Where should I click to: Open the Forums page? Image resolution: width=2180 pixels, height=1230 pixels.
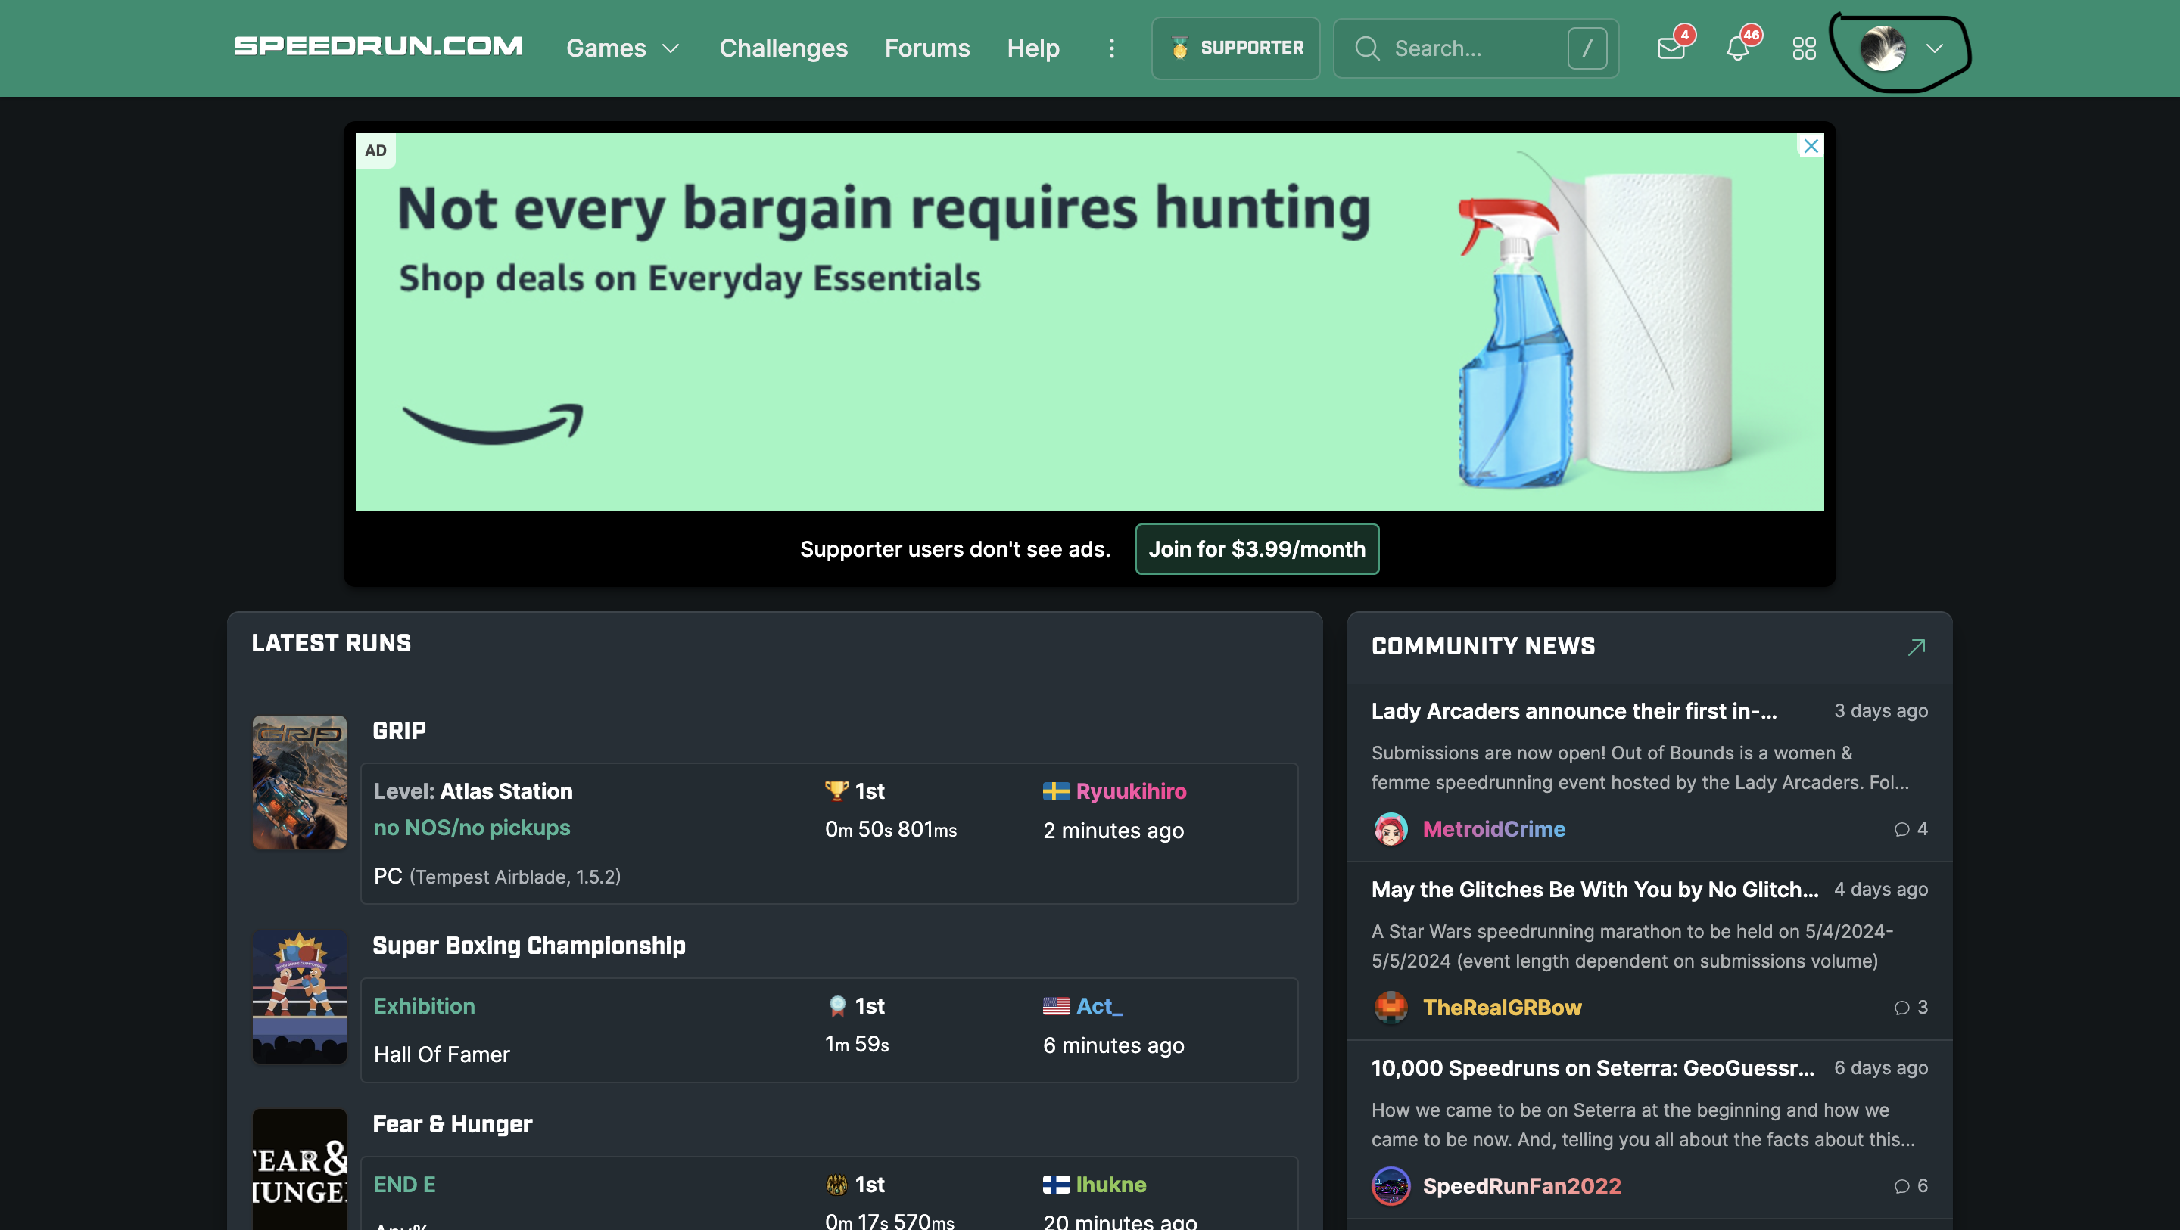click(926, 48)
